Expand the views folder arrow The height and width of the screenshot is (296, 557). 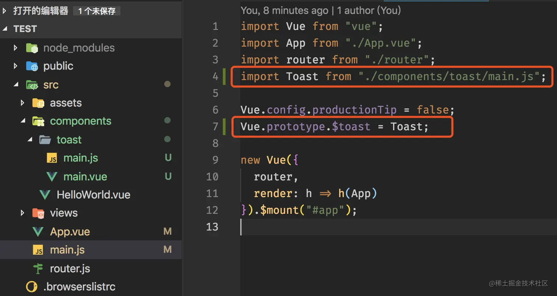click(x=22, y=213)
